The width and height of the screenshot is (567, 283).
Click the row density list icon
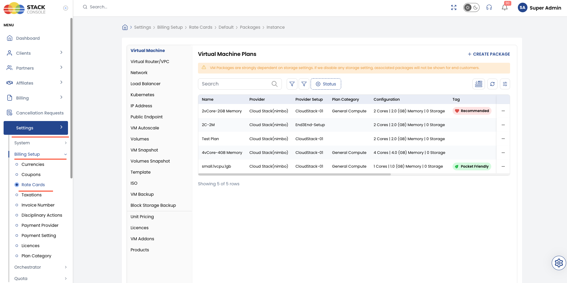coord(479,84)
